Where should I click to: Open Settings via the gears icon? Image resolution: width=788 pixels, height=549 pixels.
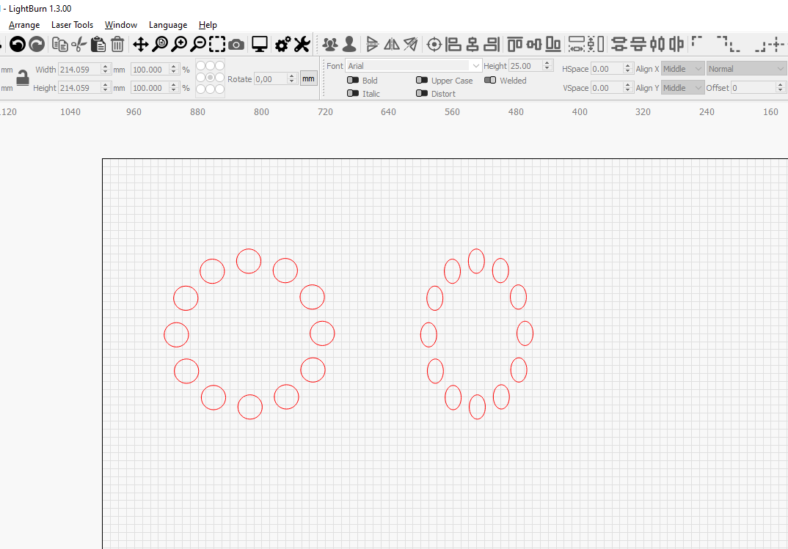pyautogui.click(x=283, y=45)
